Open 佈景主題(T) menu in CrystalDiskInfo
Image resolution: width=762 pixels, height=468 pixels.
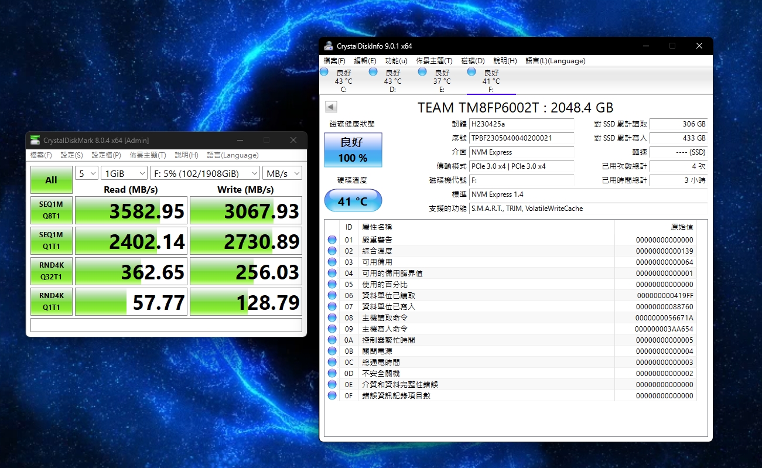[x=434, y=61]
